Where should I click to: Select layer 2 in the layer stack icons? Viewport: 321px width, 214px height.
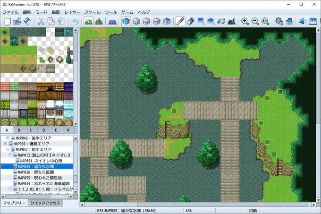click(146, 21)
